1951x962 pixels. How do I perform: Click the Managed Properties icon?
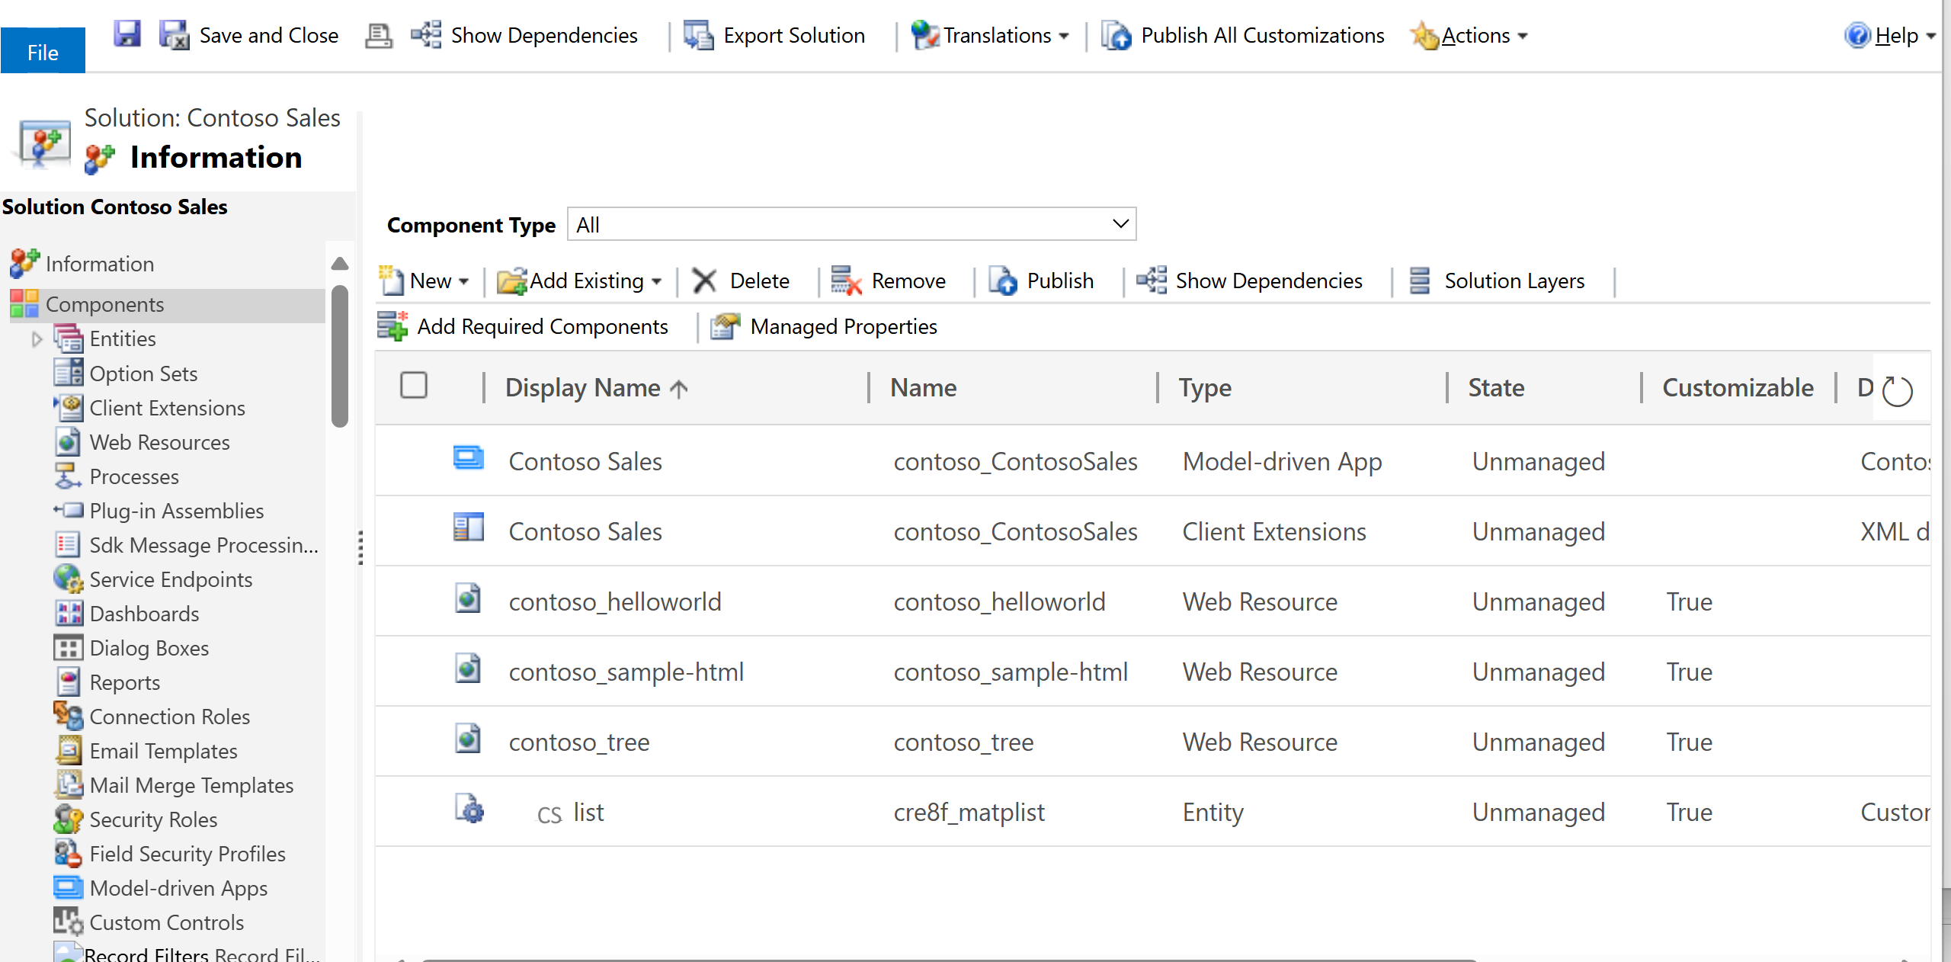point(724,326)
